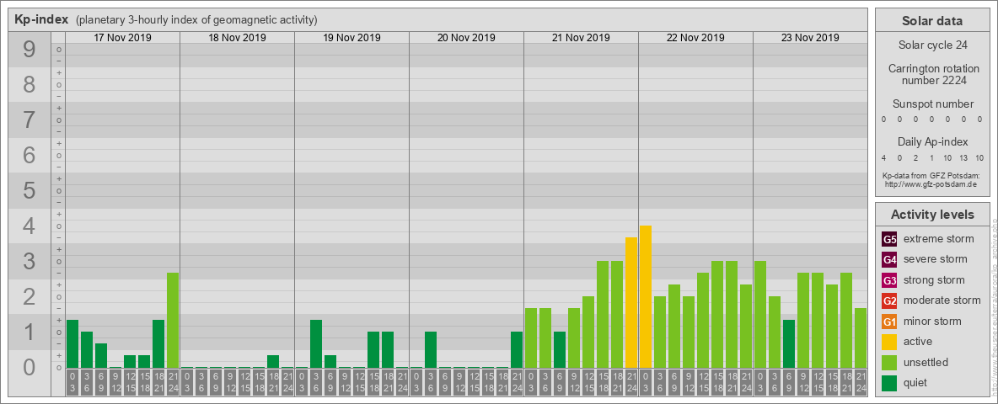
Task: Click the Kp scale number 3
Action: click(30, 261)
